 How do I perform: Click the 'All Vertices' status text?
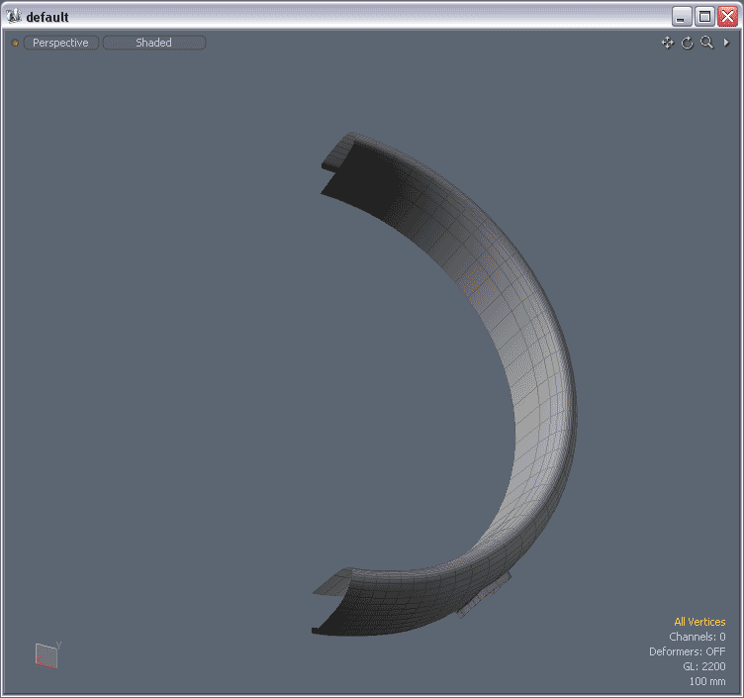pos(699,622)
